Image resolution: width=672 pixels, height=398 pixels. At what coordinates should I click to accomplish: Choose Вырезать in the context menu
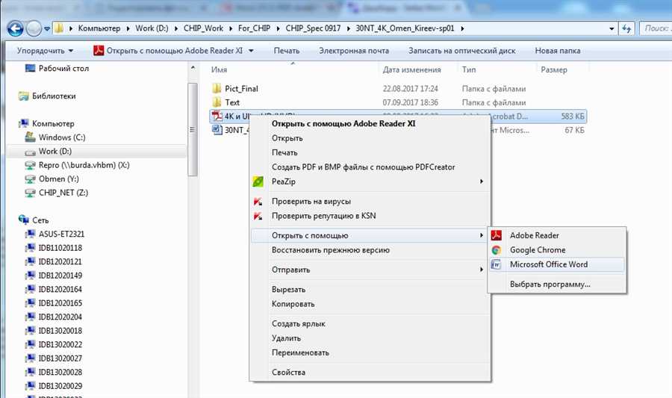coord(288,290)
